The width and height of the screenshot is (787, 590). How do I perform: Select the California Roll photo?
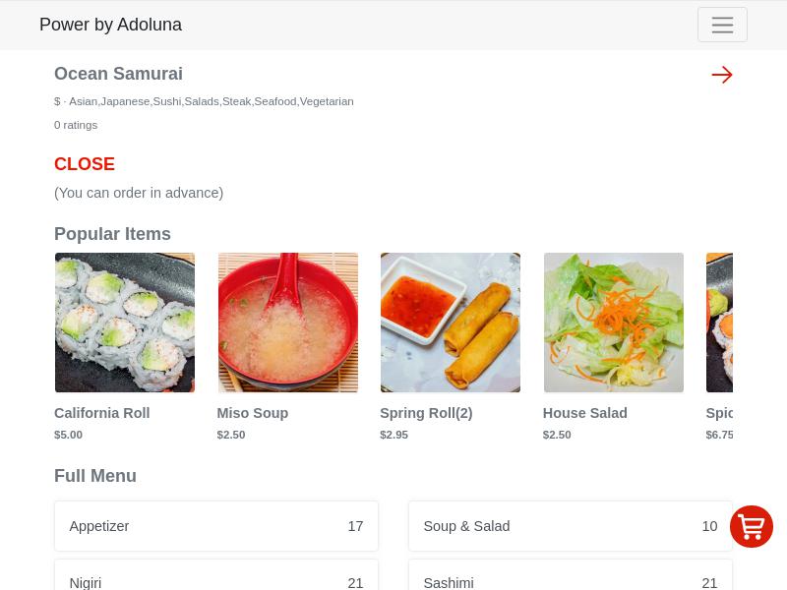125,323
